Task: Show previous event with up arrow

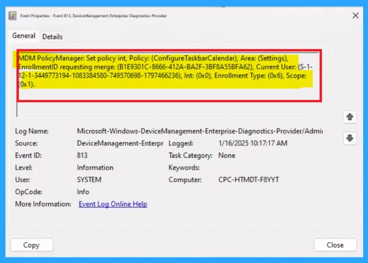Action: click(350, 117)
